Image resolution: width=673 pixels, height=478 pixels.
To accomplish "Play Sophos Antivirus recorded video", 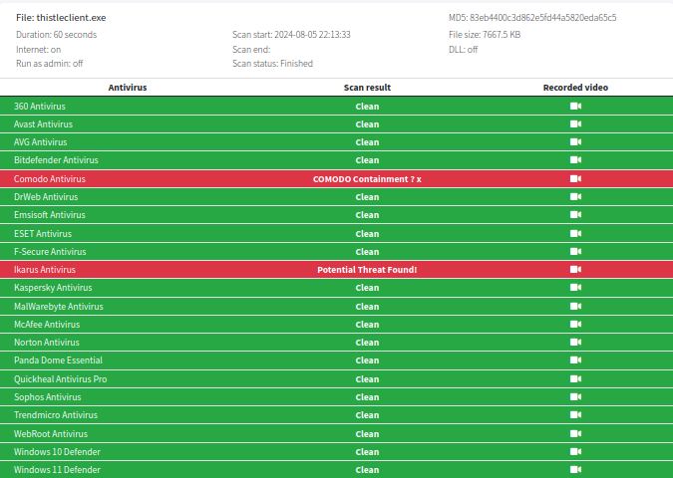I will [575, 397].
